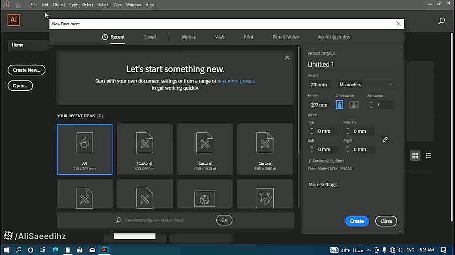Open File Explorer from taskbar
This screenshot has height=255, width=455.
point(67,250)
